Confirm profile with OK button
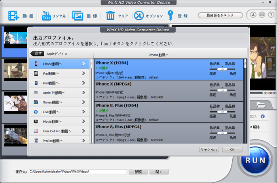Viewport: 277px width, 183px height. coord(232,150)
